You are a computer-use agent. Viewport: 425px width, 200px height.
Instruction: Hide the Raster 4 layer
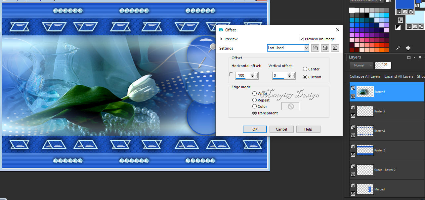pyautogui.click(x=353, y=135)
